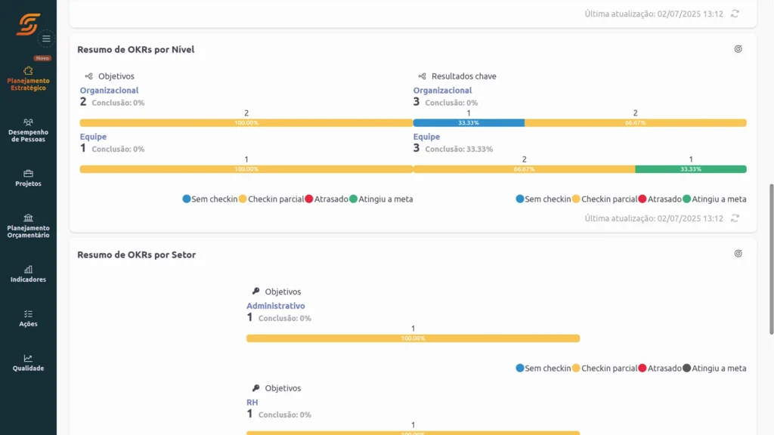Toggle Atrasado in Resultados chave legend
Viewport: 774px width, 435px height.
[659, 199]
